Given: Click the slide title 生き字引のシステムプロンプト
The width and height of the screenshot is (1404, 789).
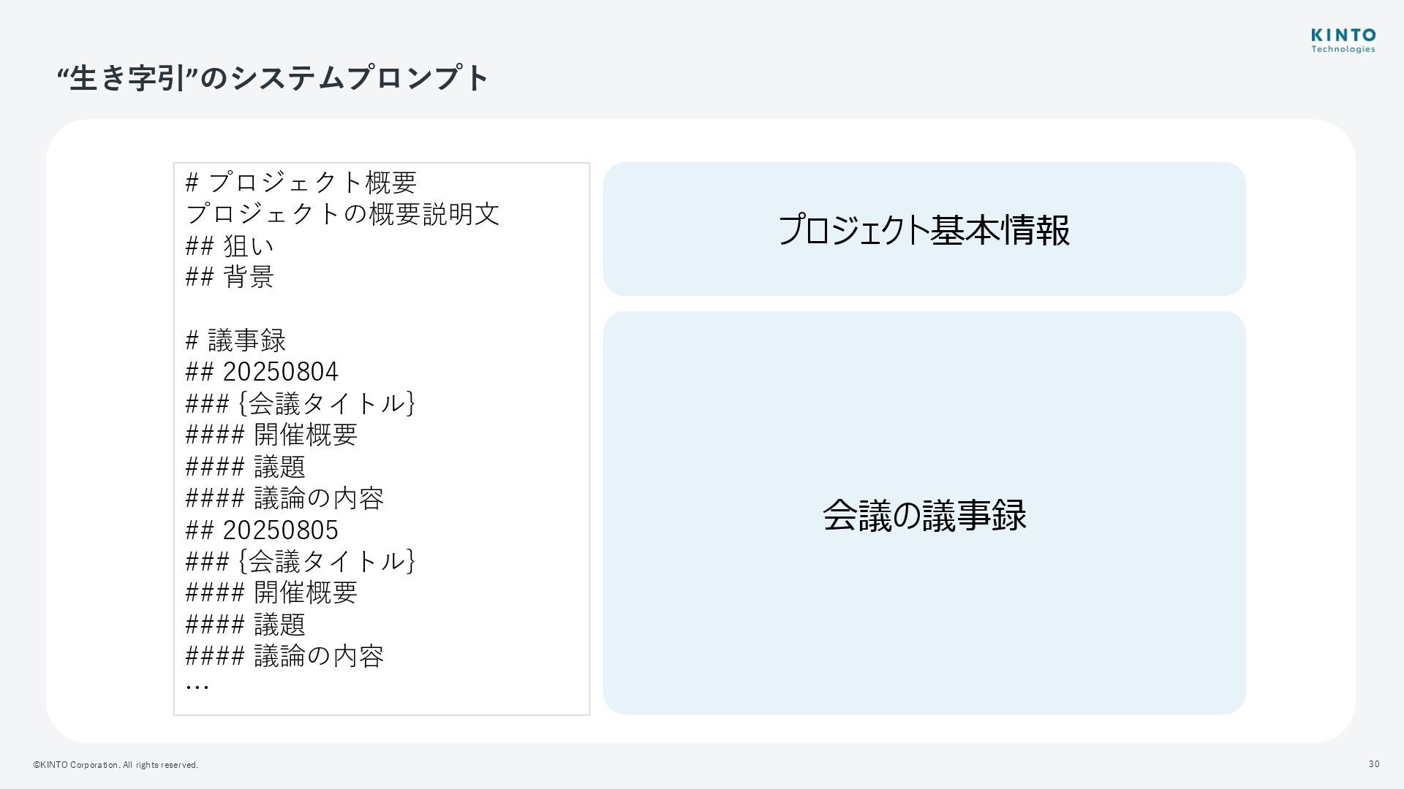Looking at the screenshot, I should [x=272, y=78].
